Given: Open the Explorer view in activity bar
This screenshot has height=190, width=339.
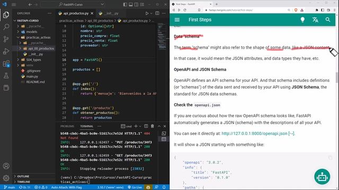Looking at the screenshot, I should [6, 15].
